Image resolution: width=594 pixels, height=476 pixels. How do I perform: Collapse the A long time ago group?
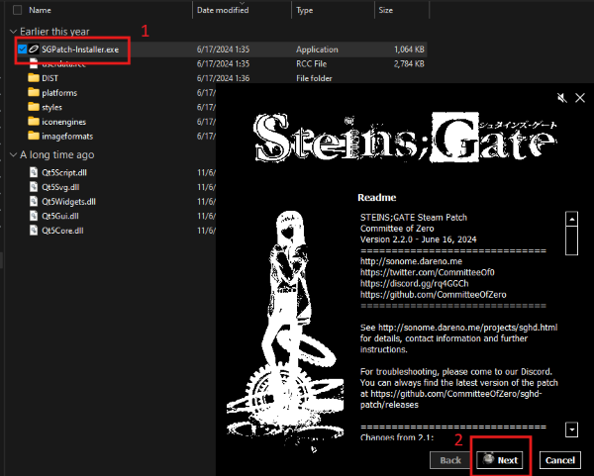pos(13,155)
